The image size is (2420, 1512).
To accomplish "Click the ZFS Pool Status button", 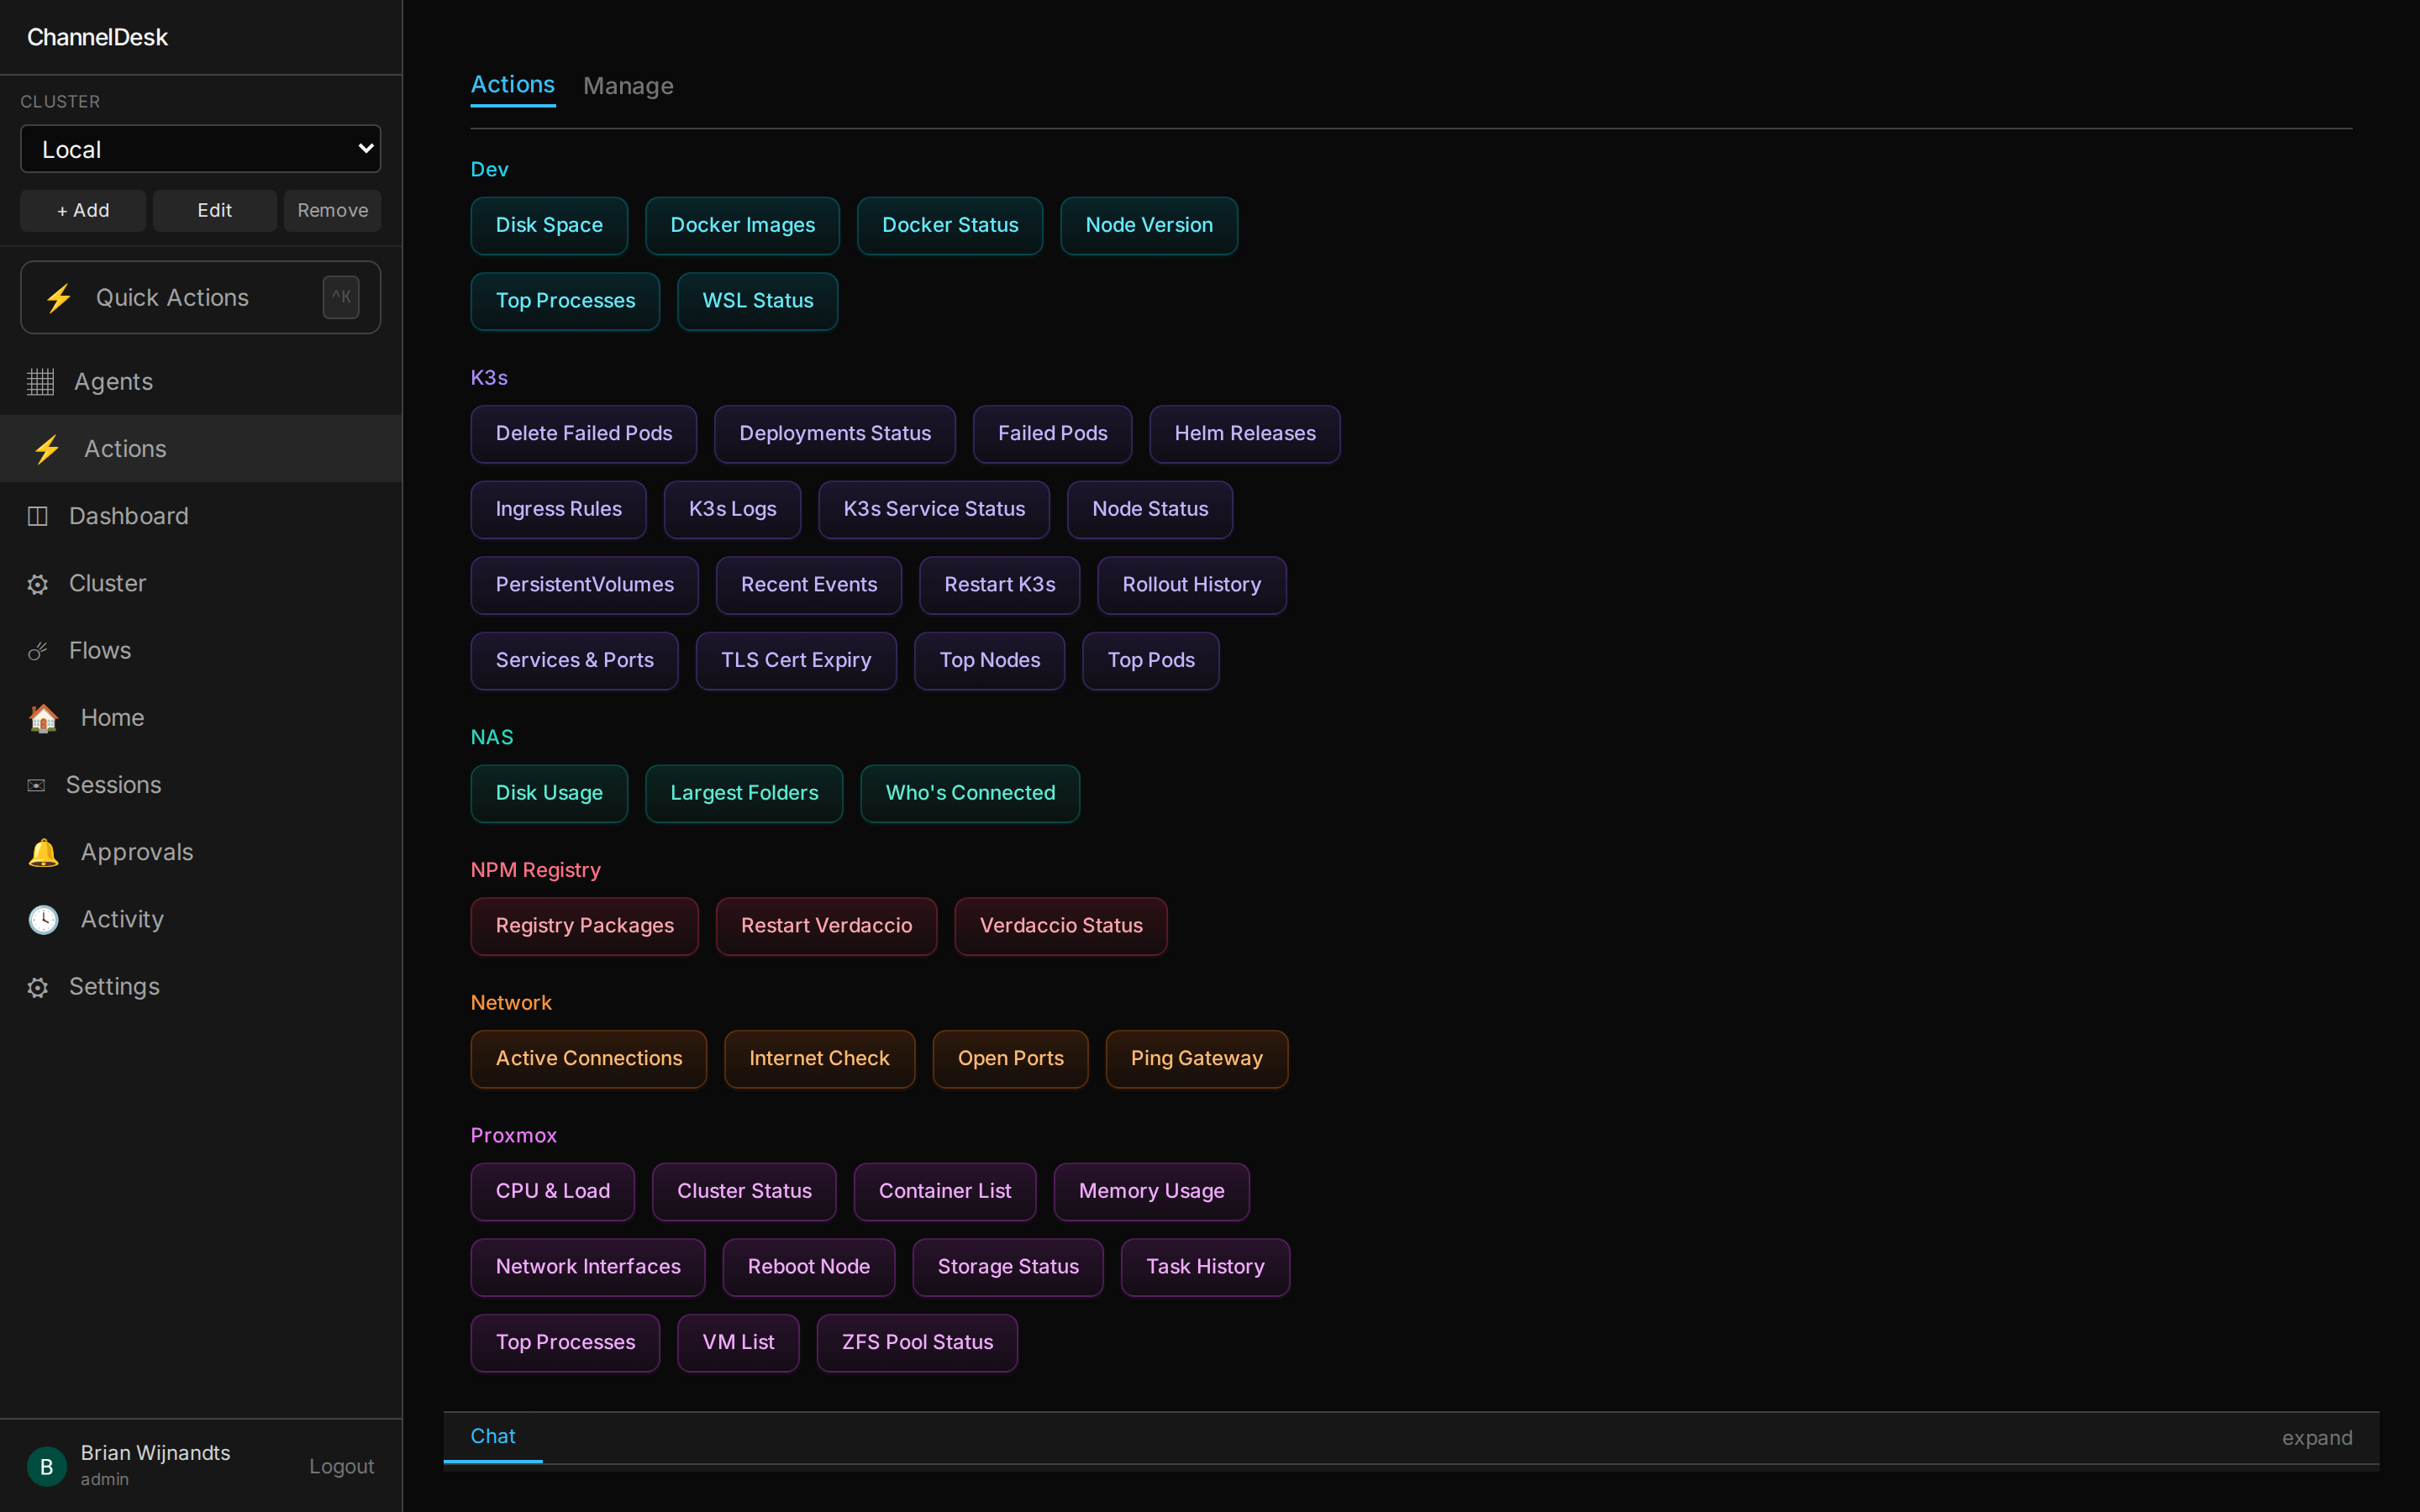I will tap(917, 1343).
